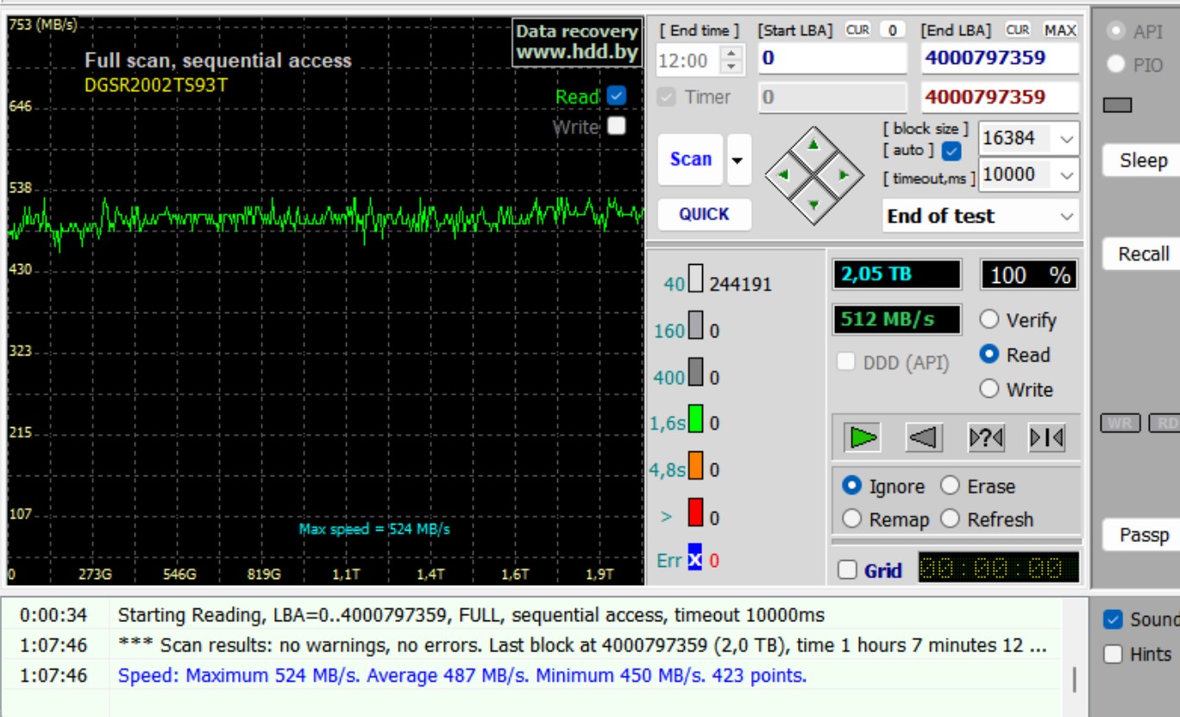Select reverse scan direction arrow icon
1180x717 pixels.
(x=924, y=438)
